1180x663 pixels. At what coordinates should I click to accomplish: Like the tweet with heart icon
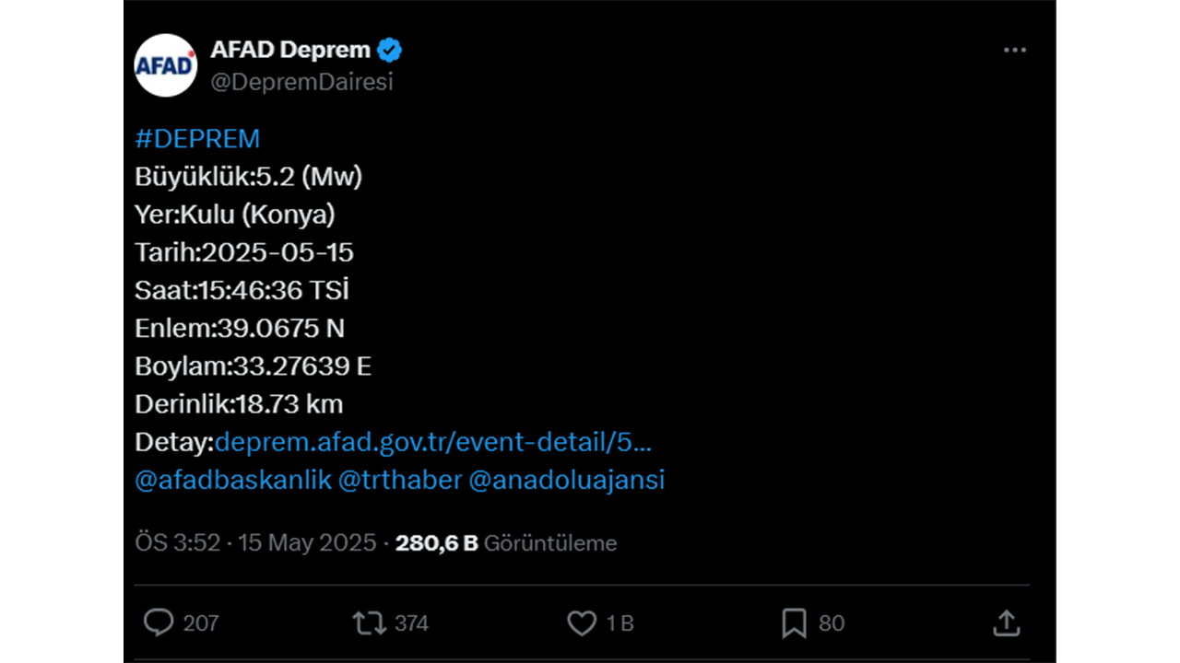coord(582,623)
